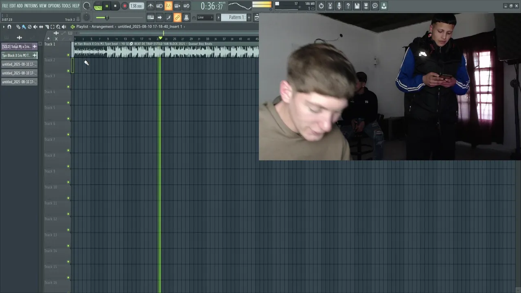Open playlist options menu arrow
521x293 pixels.
pos(4,27)
